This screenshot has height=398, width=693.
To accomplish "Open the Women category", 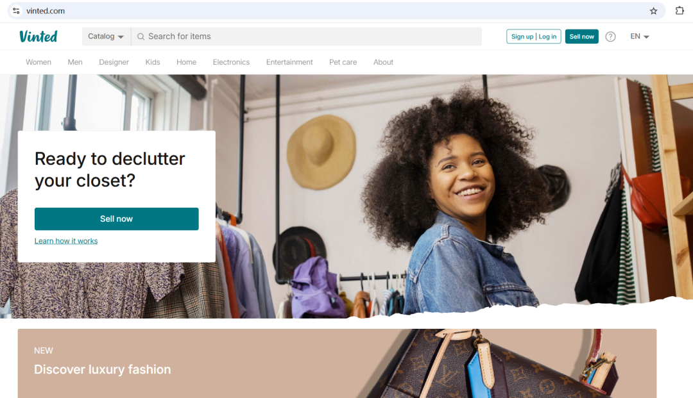I will 38,62.
